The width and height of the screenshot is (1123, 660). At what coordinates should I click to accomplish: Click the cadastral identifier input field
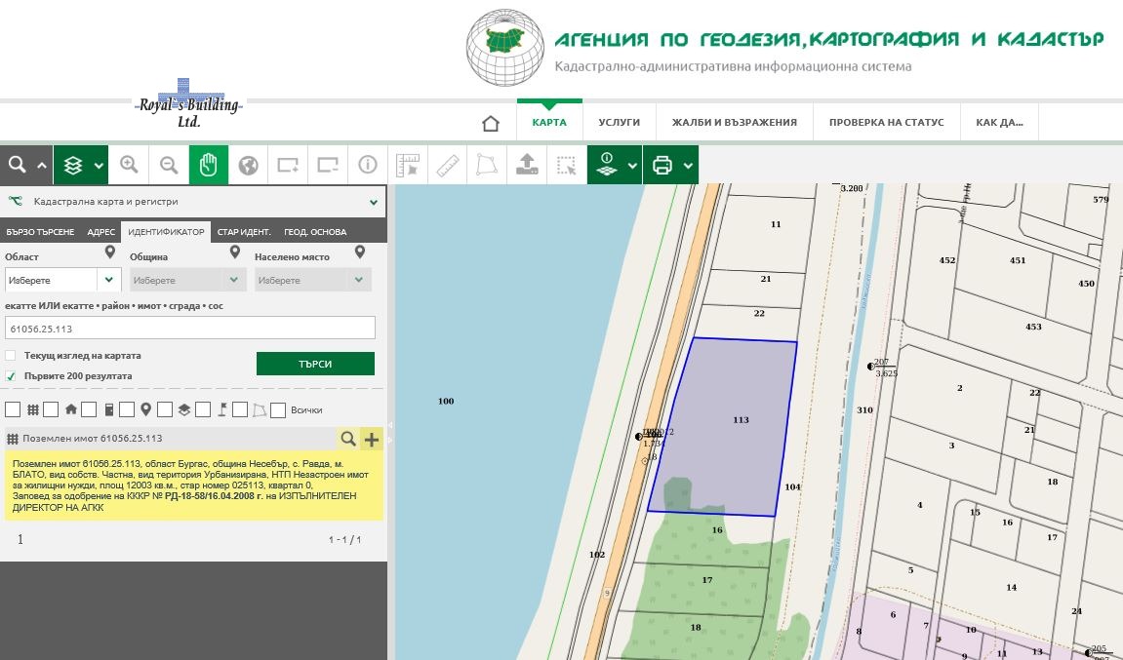(190, 329)
